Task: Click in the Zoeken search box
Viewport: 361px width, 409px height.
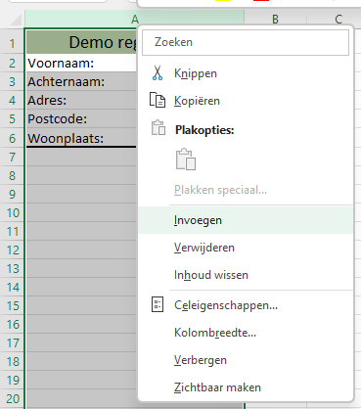Action: (x=246, y=42)
